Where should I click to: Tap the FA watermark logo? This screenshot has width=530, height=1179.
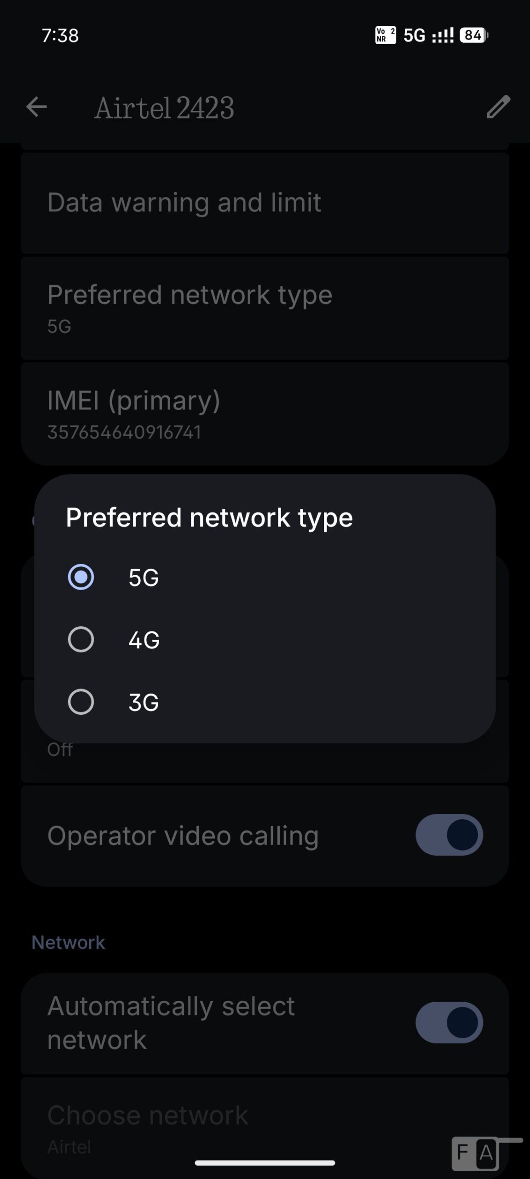pos(476,1153)
